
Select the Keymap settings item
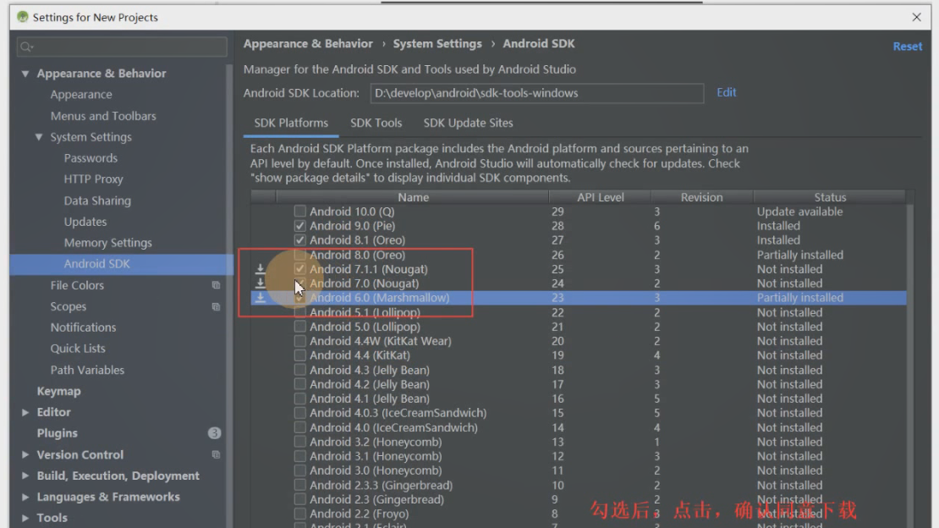tap(58, 391)
